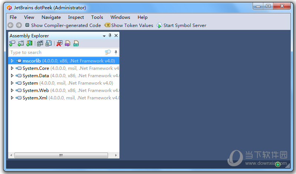
Task: Click the assembly icon beside System.Core
Action: point(19,68)
